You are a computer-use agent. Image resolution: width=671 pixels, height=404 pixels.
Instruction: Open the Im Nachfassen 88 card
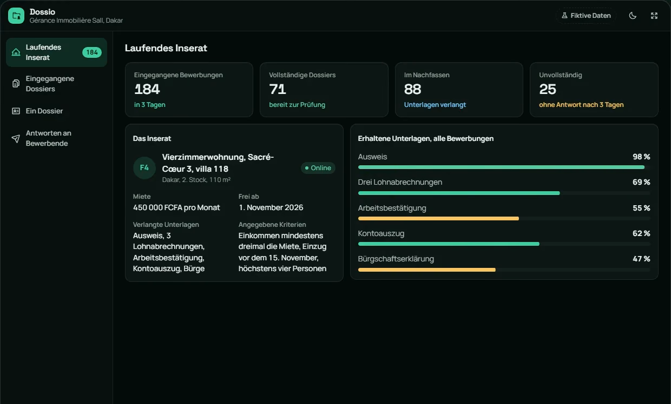coord(459,90)
